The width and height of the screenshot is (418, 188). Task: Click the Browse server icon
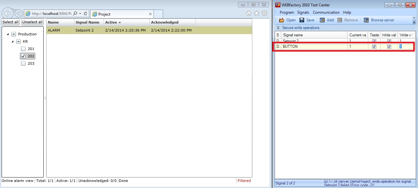tap(366, 20)
